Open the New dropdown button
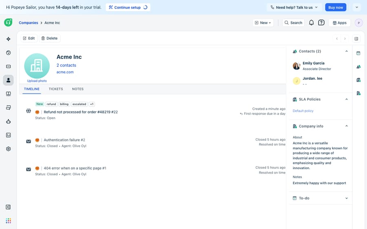 click(263, 23)
